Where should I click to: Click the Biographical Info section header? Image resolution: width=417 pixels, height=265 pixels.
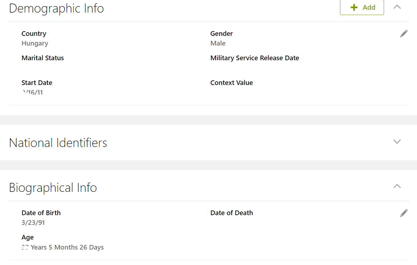(53, 187)
